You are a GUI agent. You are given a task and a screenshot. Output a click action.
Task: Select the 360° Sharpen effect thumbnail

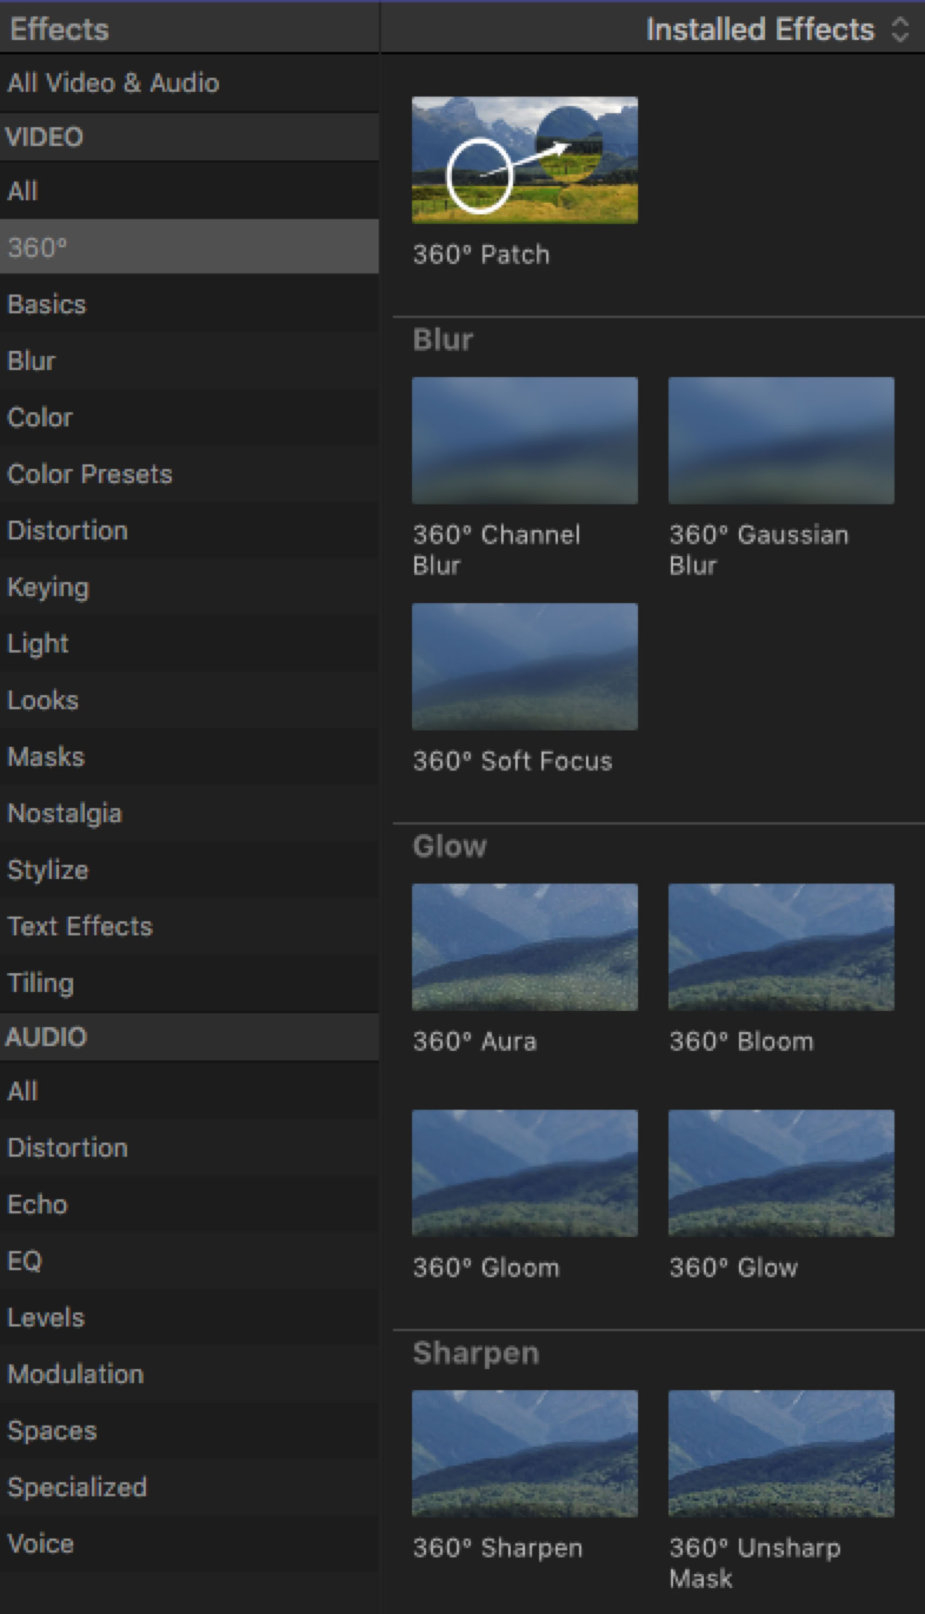coord(524,1453)
